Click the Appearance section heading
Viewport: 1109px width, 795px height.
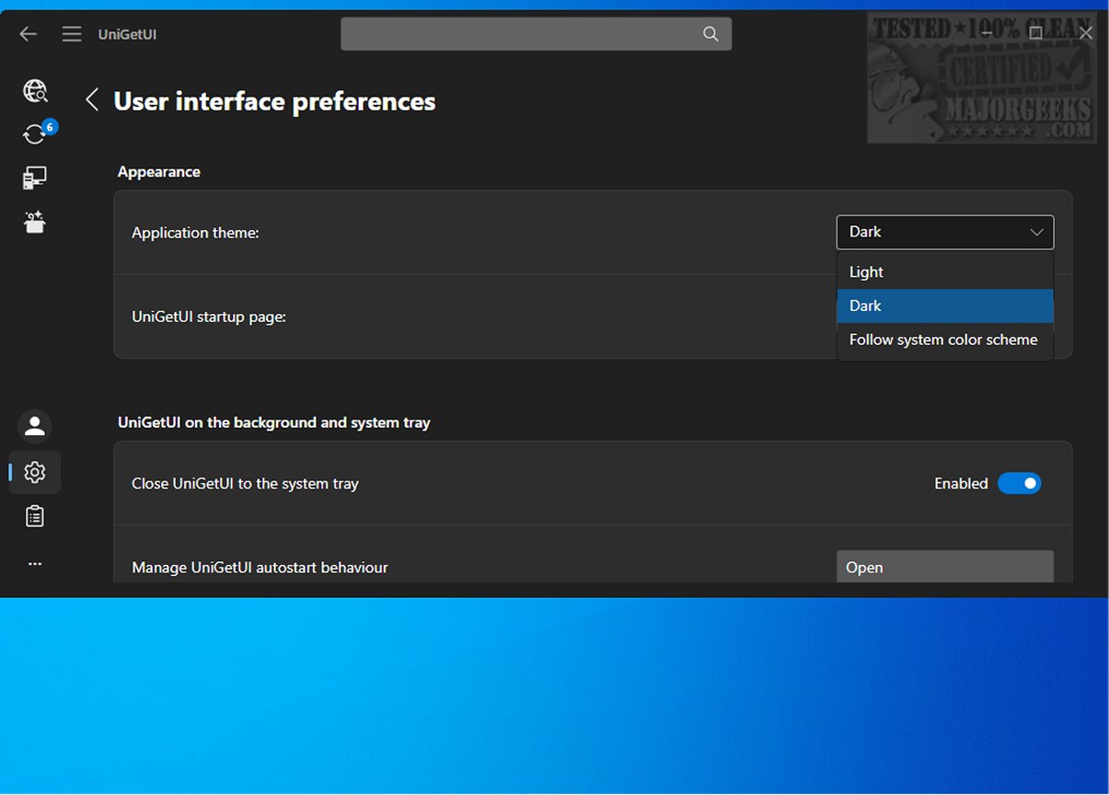pos(159,172)
